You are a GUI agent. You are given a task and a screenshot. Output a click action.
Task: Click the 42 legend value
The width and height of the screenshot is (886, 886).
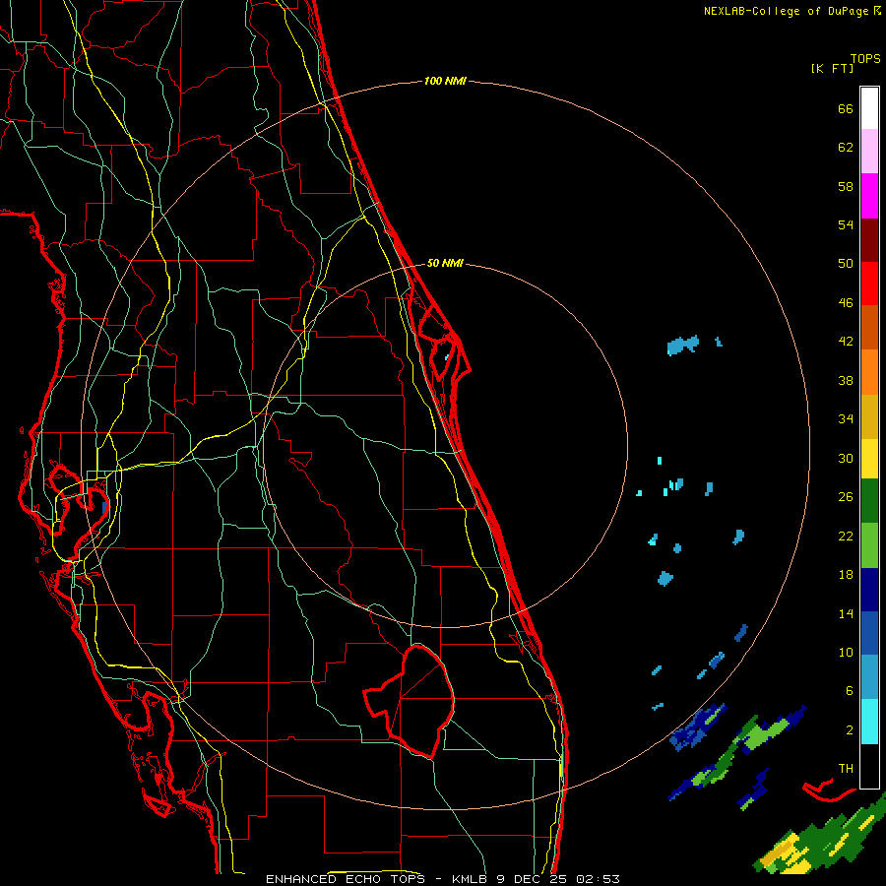[x=846, y=342]
